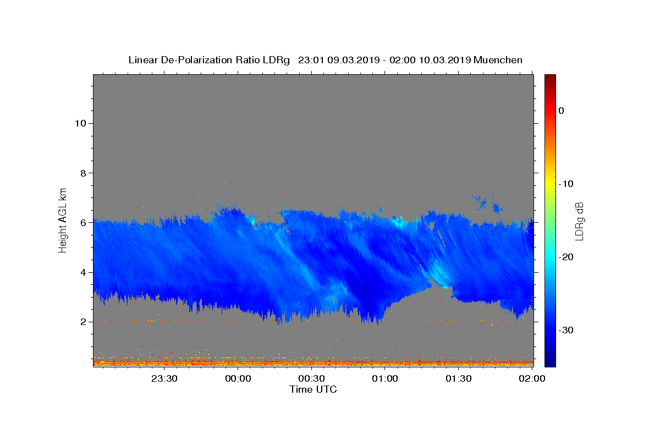Click the 00:30 time tick label
Image resolution: width=660 pixels, height=440 pixels.
click(312, 379)
